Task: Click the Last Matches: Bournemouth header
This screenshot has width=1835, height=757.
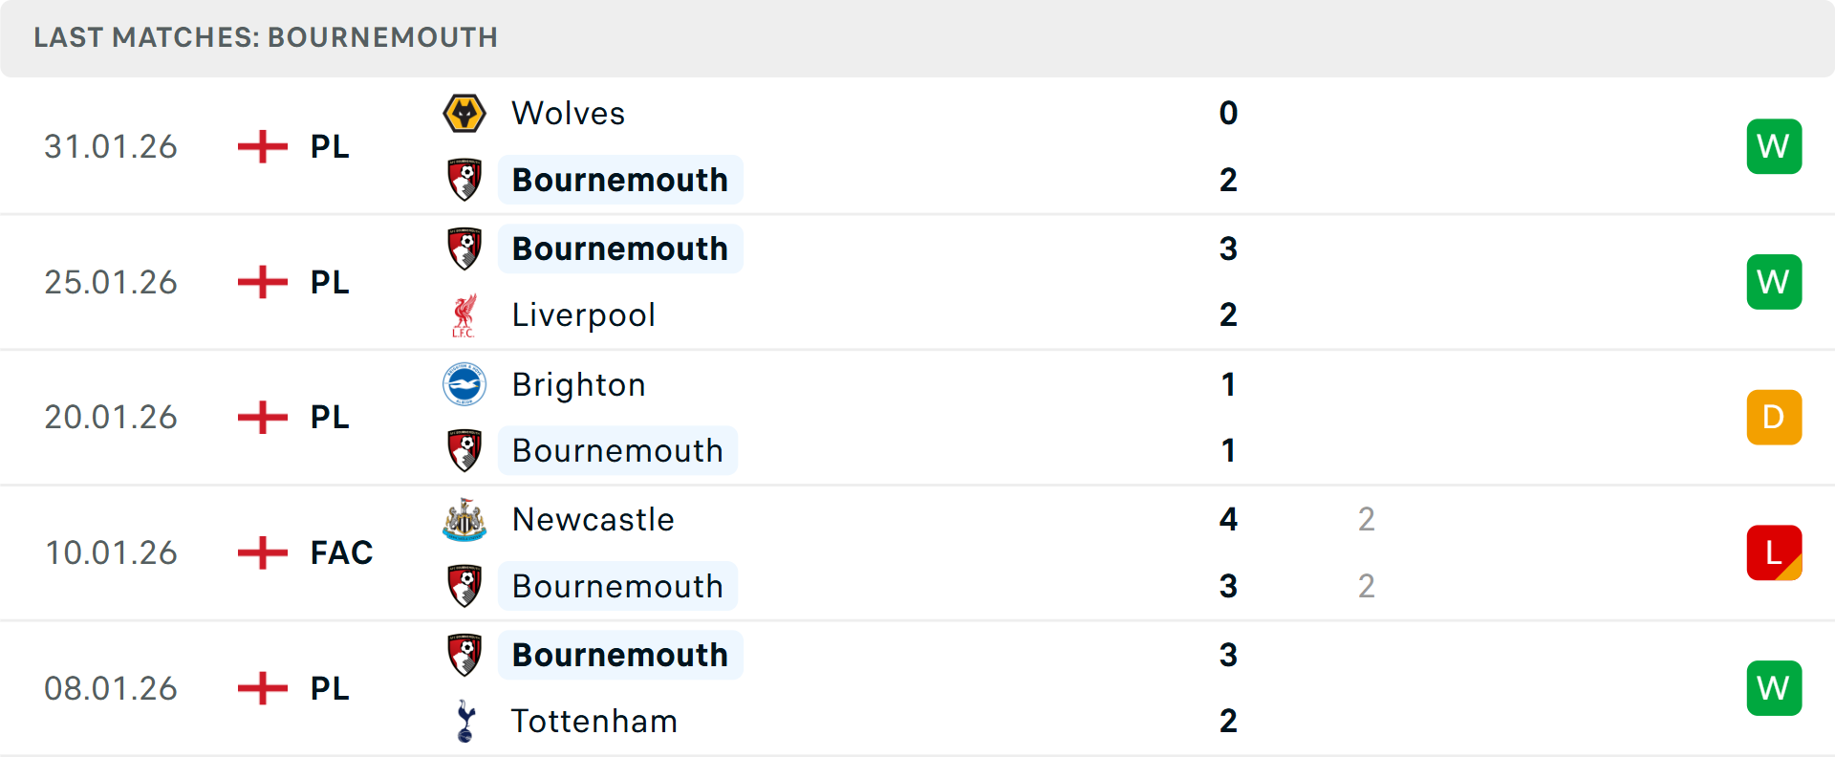Action: pyautogui.click(x=266, y=37)
